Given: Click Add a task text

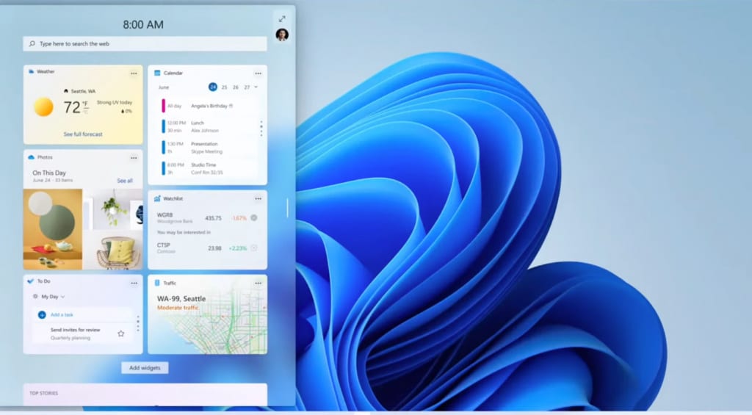Looking at the screenshot, I should 62,314.
